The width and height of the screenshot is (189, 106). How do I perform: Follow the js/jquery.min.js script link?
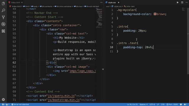61,96
